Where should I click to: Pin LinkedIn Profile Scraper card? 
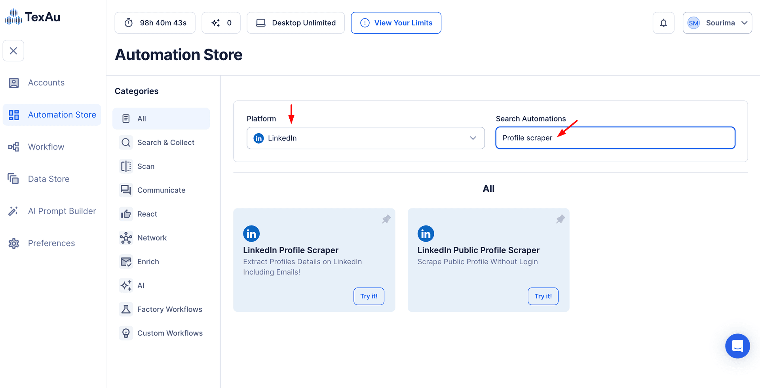386,219
